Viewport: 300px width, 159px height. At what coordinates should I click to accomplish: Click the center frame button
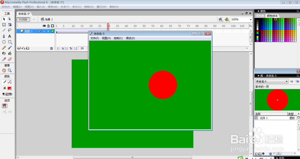point(58,48)
